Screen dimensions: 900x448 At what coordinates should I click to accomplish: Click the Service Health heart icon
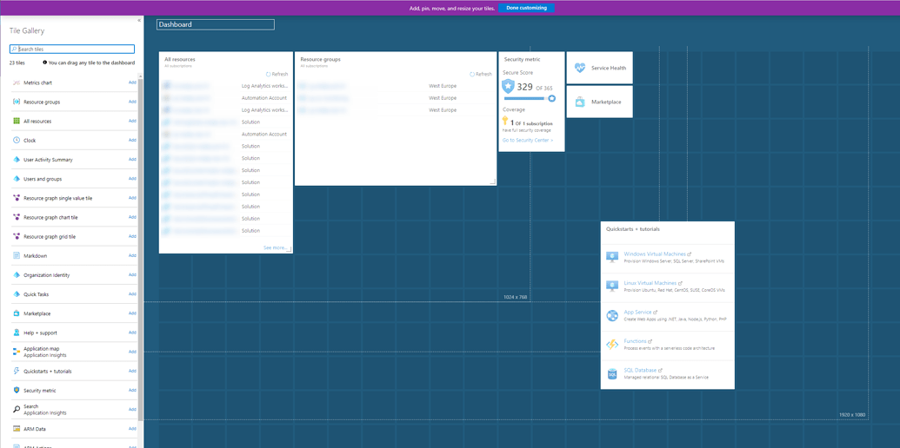(580, 68)
